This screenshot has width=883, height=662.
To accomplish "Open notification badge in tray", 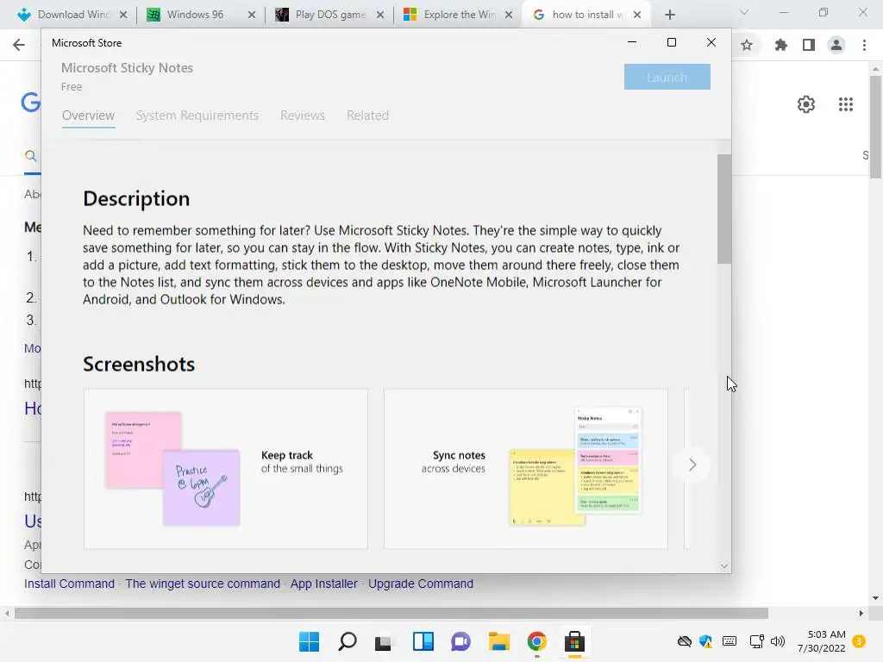I will [859, 641].
